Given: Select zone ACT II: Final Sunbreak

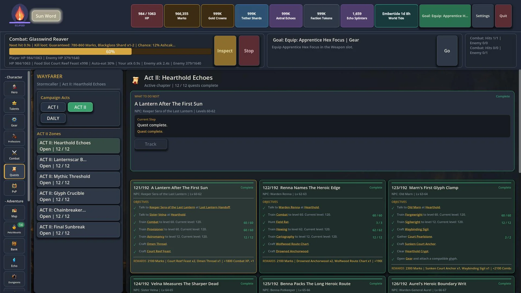Looking at the screenshot, I should point(78,230).
